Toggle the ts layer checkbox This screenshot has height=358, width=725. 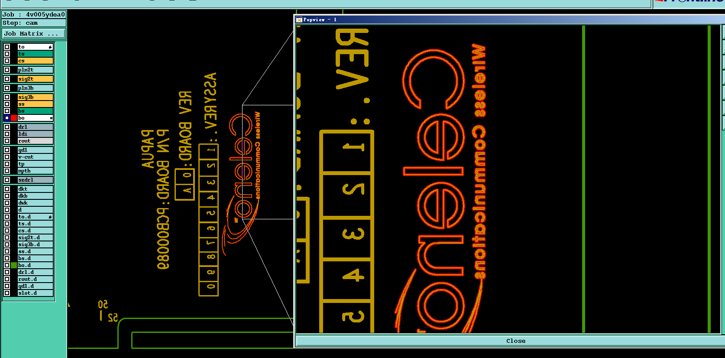coord(7,54)
